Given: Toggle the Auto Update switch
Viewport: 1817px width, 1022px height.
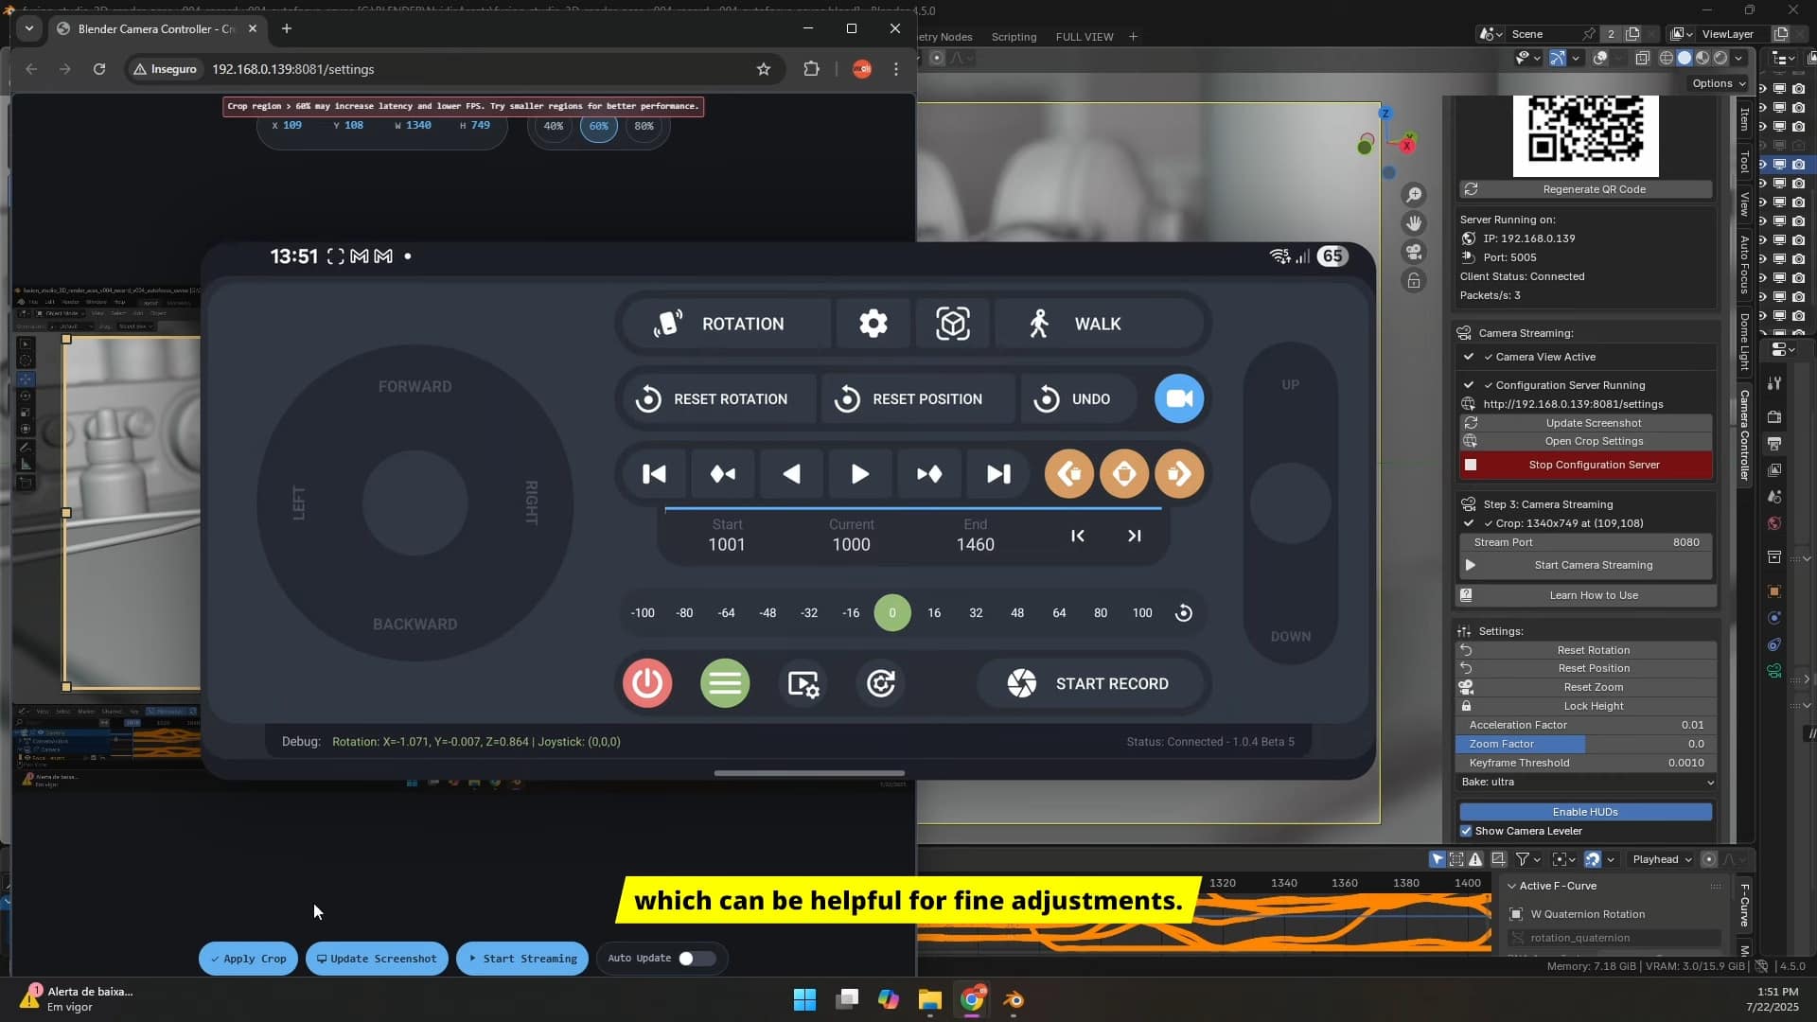Looking at the screenshot, I should point(697,959).
